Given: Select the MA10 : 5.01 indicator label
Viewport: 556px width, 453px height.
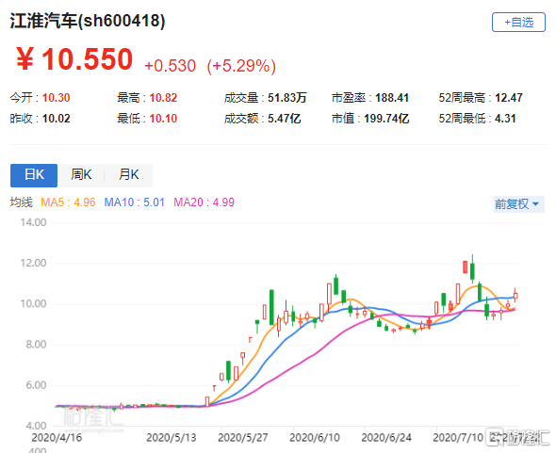Looking at the screenshot, I should point(135,202).
